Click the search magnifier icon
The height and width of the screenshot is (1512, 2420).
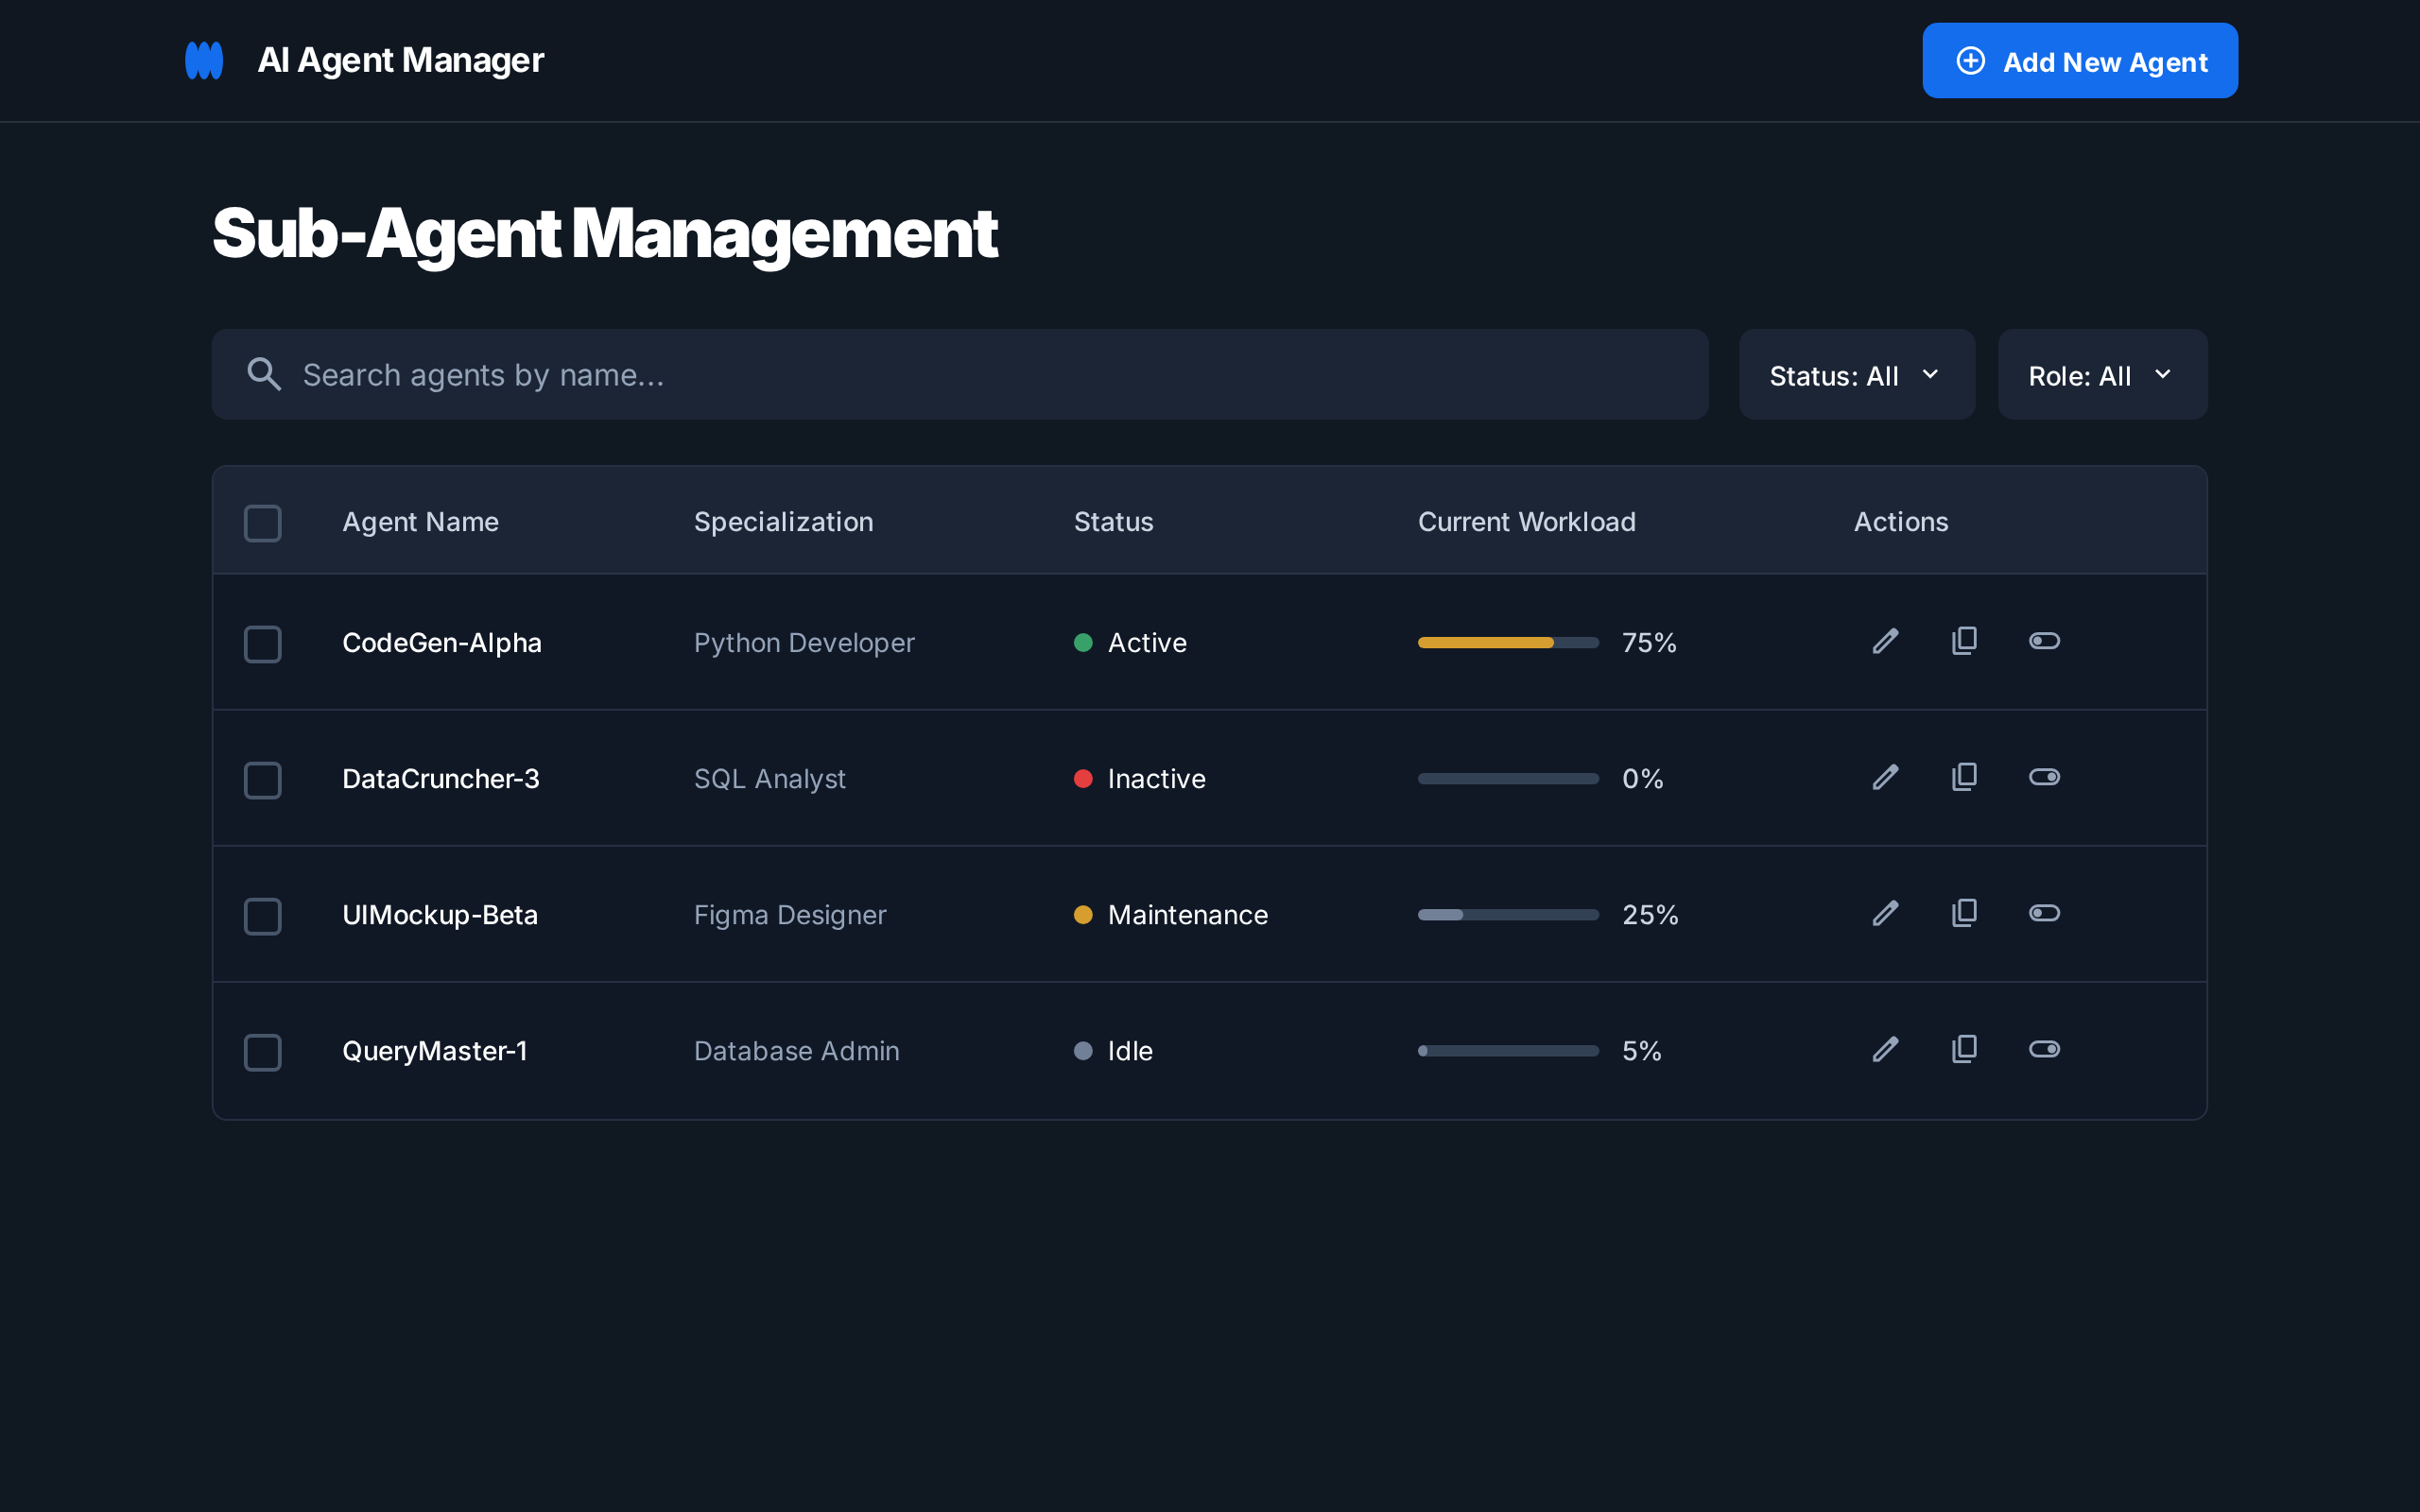click(x=264, y=374)
